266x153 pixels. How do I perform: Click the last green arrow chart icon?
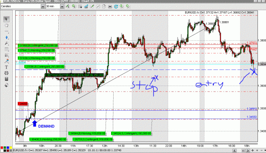[128, 6]
